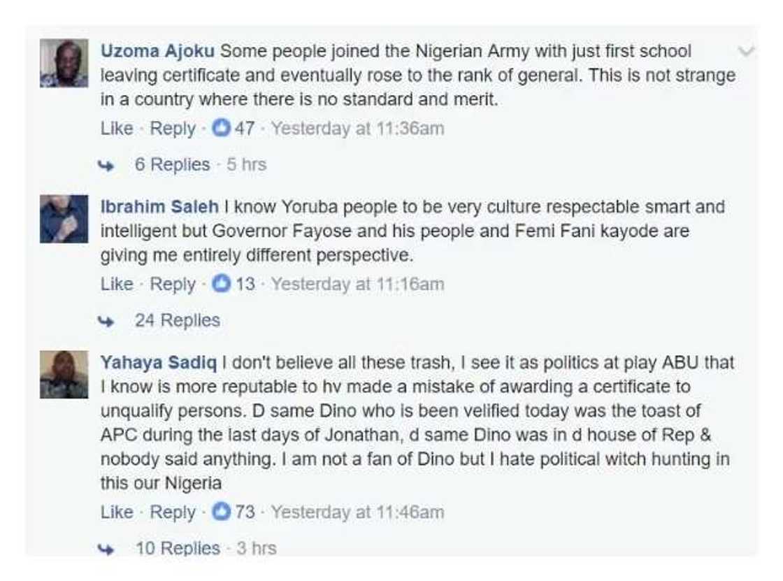Image resolution: width=783 pixels, height=581 pixels.
Task: Click the like icon showing 73 reactions
Action: click(x=221, y=512)
